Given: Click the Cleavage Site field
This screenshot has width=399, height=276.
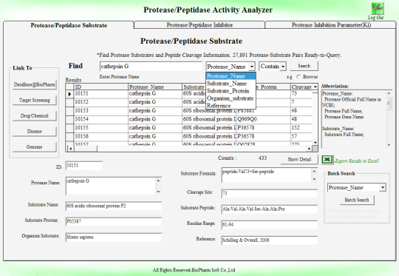Looking at the screenshot, I should [x=270, y=193].
